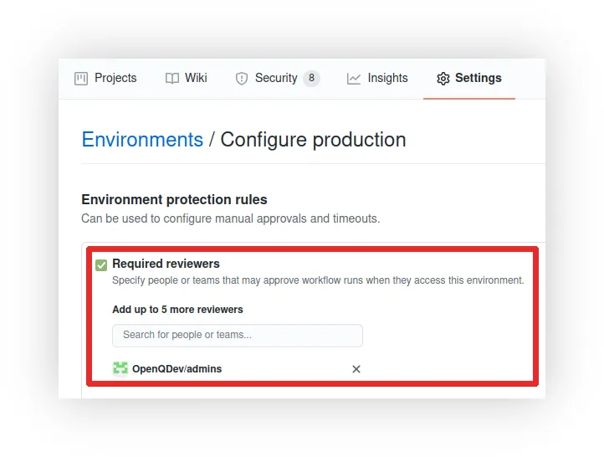Click the Security count badge showing 8
Image resolution: width=604 pixels, height=457 pixels.
pyautogui.click(x=311, y=78)
